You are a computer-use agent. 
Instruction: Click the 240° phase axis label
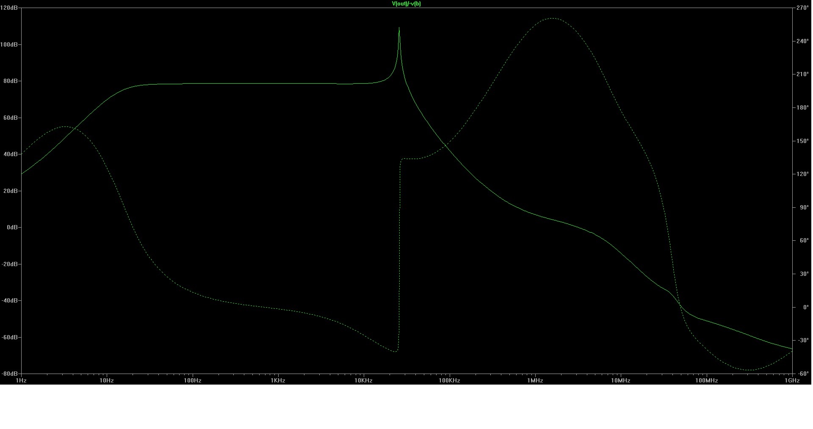coord(803,41)
